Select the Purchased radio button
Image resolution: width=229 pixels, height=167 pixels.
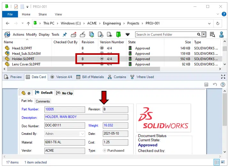click(104, 150)
